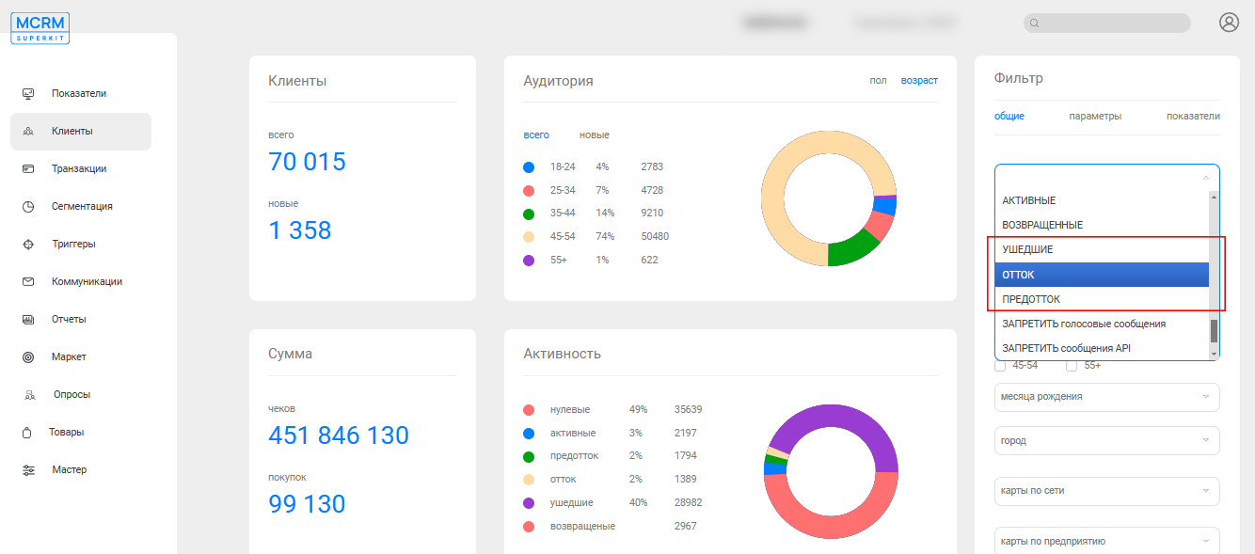Open Товары bag icon

point(28,433)
